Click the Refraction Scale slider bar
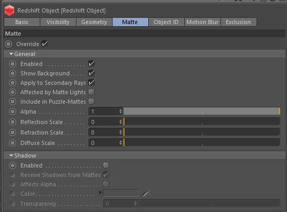 (202, 132)
